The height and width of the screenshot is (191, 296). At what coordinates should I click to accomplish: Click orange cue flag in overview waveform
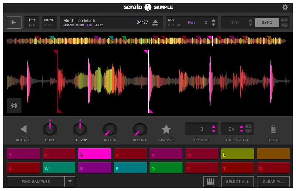pos(269,38)
